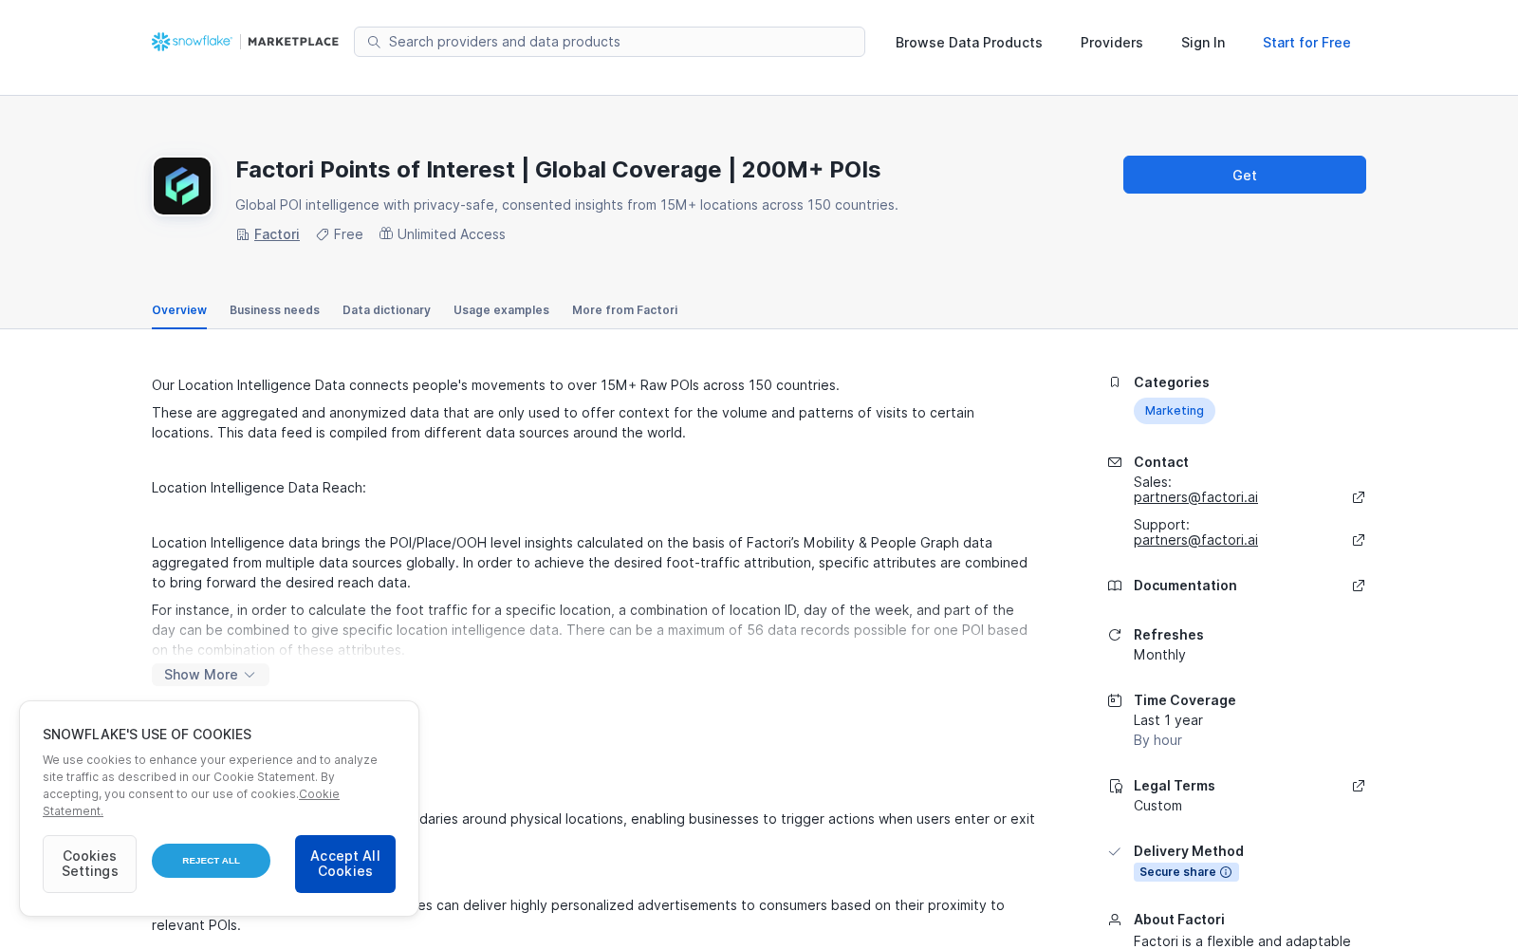Open external link icon for Sales email
The height and width of the screenshot is (949, 1518).
coord(1359,497)
